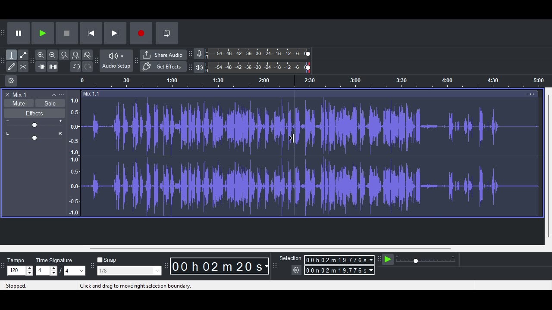Open the Mix 1 track options menu
Image resolution: width=552 pixels, height=310 pixels.
[x=62, y=95]
